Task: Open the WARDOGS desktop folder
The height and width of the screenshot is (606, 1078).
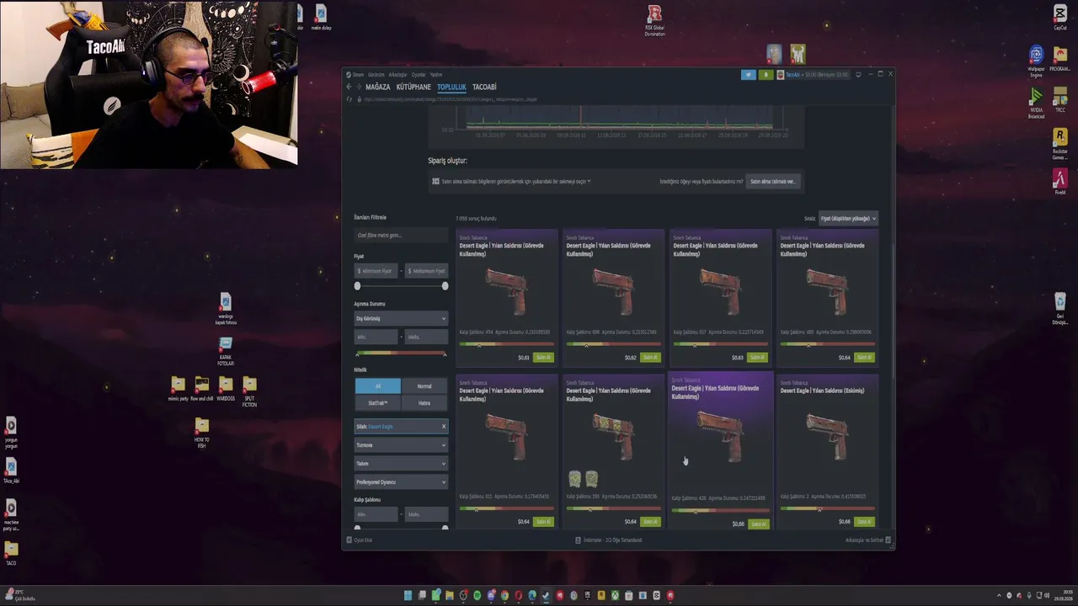Action: click(x=226, y=389)
